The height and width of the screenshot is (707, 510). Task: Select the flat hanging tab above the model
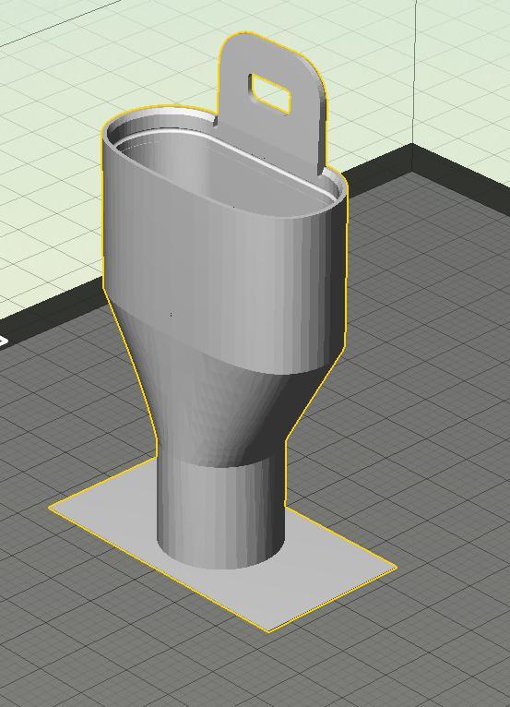click(270, 97)
